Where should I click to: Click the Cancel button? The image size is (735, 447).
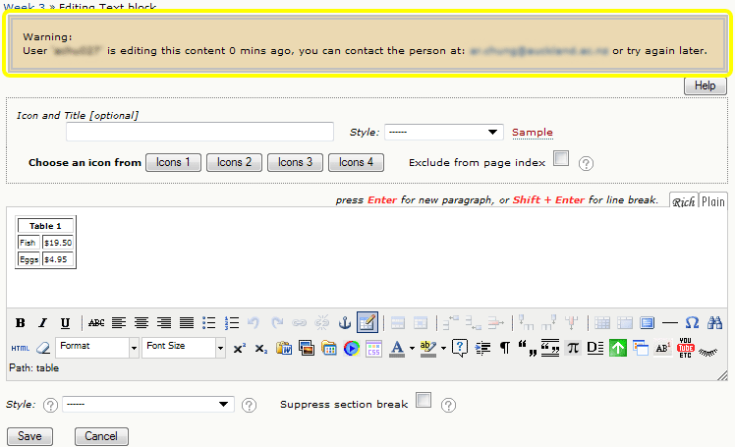[x=101, y=436]
